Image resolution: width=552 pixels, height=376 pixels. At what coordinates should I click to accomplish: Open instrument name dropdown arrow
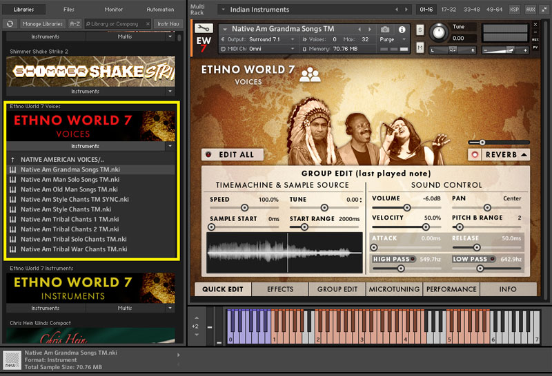[x=225, y=29]
